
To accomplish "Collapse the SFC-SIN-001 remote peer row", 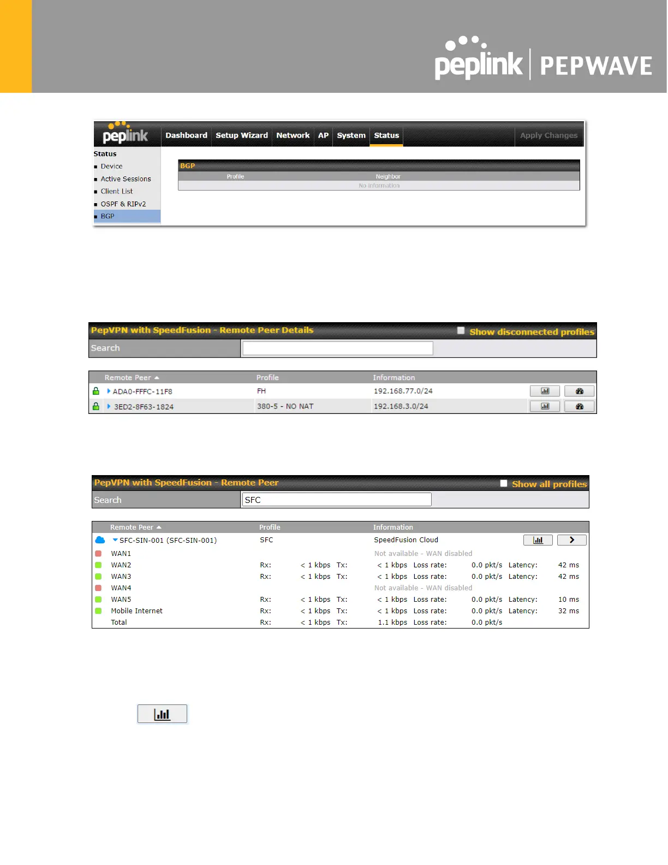I will (x=115, y=540).
